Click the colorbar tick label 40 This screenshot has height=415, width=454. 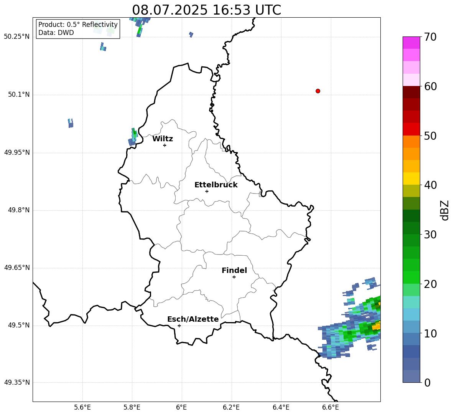coord(430,185)
